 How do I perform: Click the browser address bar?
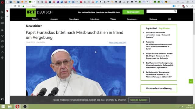pos(97,6)
